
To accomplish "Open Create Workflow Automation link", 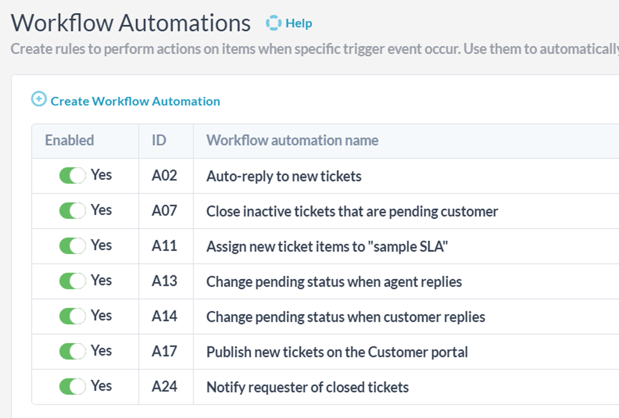I will [x=135, y=101].
